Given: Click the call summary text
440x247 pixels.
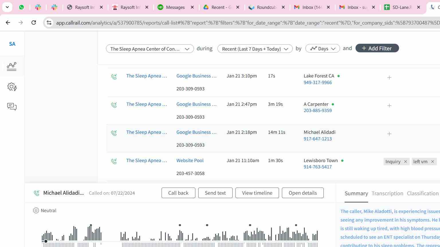Looking at the screenshot, I should tap(390, 228).
